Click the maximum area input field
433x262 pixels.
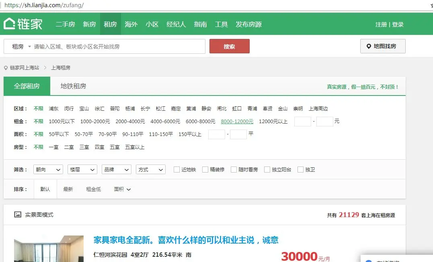click(x=238, y=134)
